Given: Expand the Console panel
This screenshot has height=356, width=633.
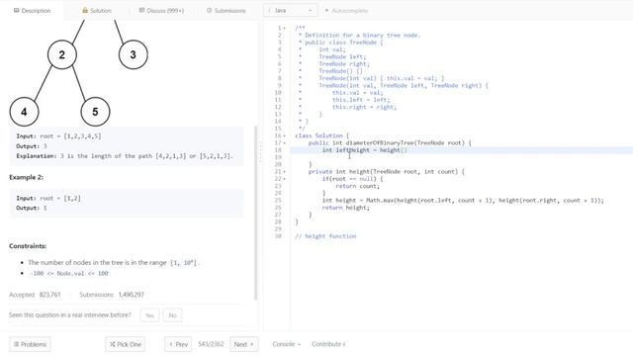Looking at the screenshot, I should pyautogui.click(x=286, y=344).
